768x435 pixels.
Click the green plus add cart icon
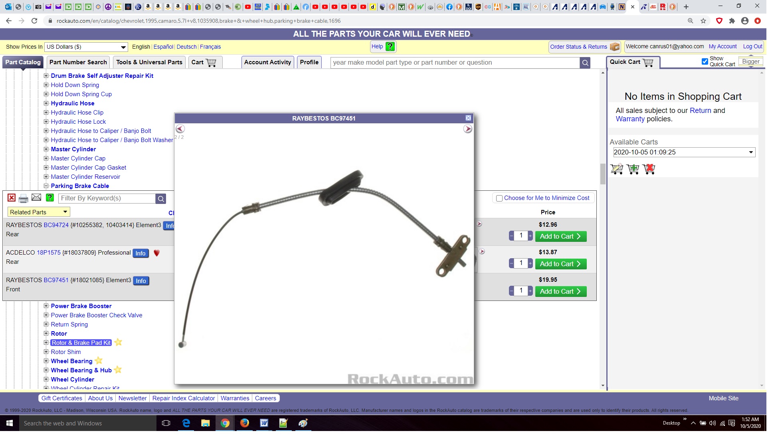[x=634, y=169]
